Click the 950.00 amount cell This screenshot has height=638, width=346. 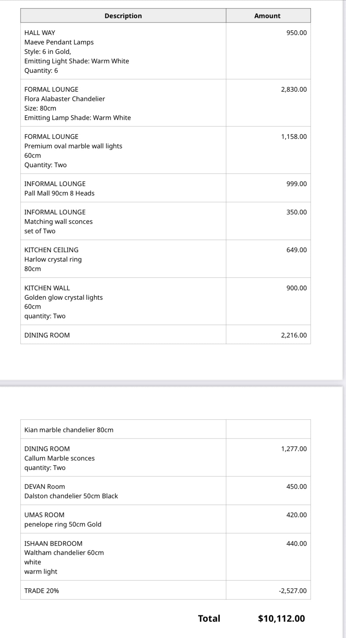[x=297, y=33]
